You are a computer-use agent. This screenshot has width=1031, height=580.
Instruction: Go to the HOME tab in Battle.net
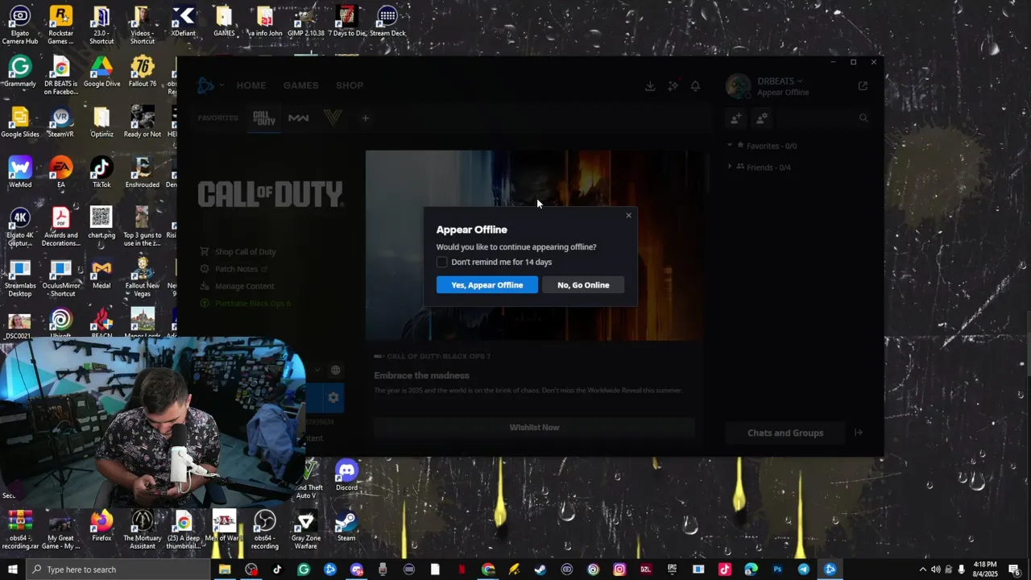tap(251, 85)
